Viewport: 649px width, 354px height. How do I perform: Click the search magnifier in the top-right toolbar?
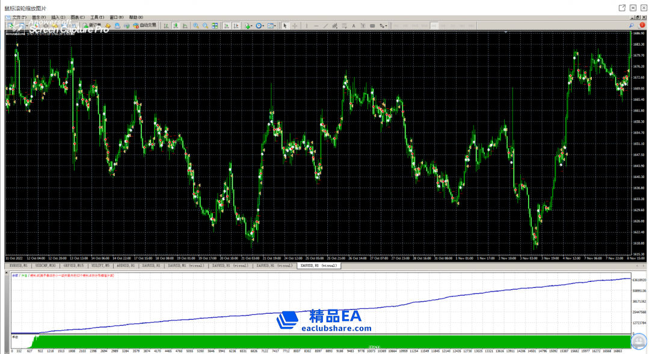632,26
